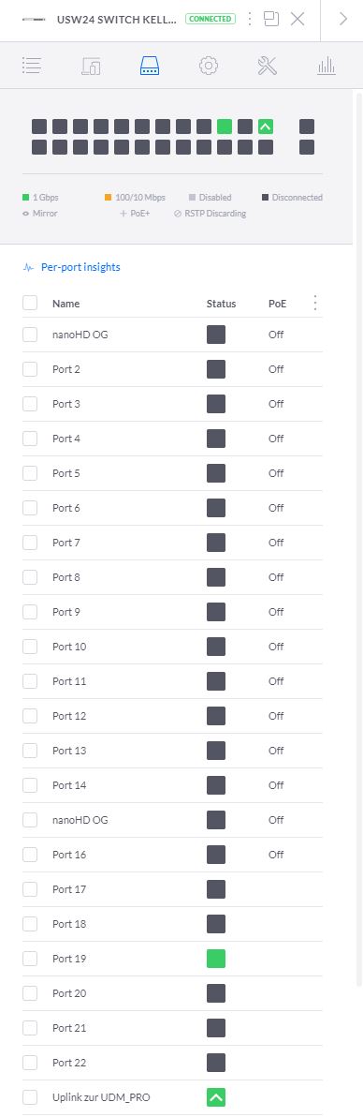Open the device options three-dot menu
This screenshot has height=1117, width=363.
coord(249,19)
